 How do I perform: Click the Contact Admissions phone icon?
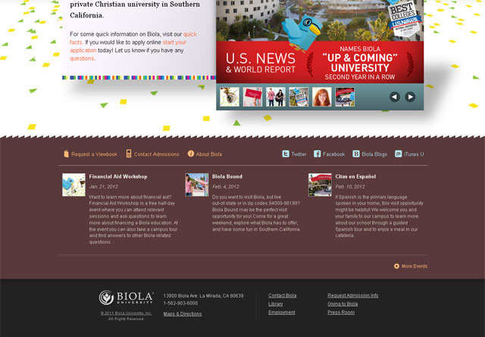129,154
